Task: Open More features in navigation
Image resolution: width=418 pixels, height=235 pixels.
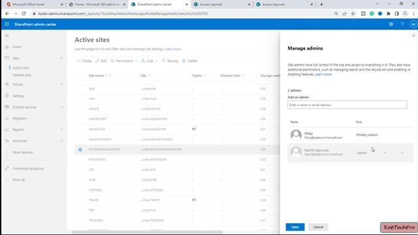Action: tap(23, 152)
